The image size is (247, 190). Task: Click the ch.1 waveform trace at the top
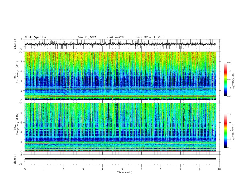[x=120, y=44]
